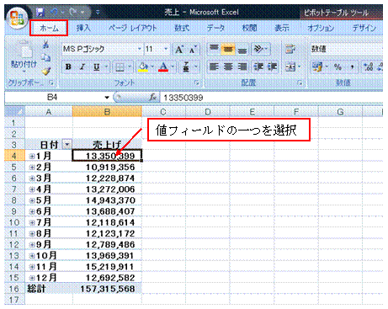Open the font name MS Pゴシック dropdown
The width and height of the screenshot is (388, 309).
pos(139,49)
